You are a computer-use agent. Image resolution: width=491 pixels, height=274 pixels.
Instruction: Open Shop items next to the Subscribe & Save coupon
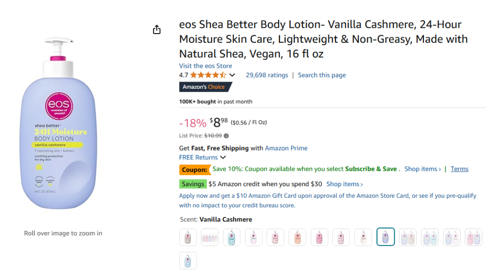click(422, 169)
